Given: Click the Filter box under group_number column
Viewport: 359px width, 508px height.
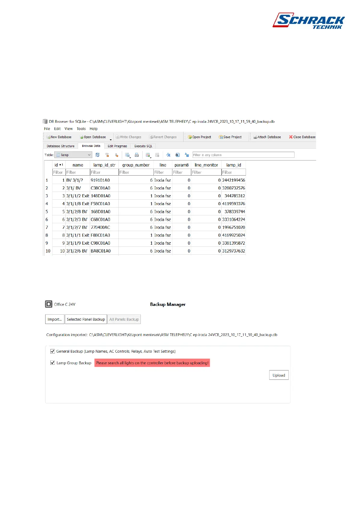Looking at the screenshot, I should [x=136, y=172].
